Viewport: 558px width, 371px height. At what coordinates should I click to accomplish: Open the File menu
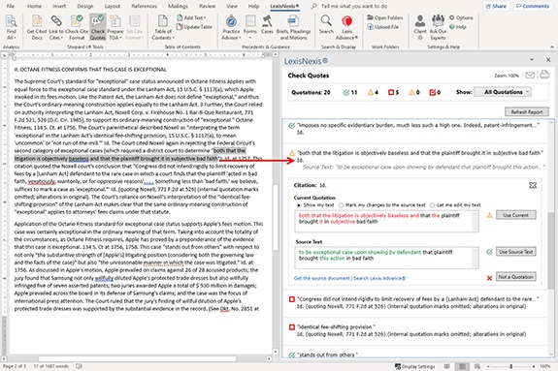click(11, 6)
